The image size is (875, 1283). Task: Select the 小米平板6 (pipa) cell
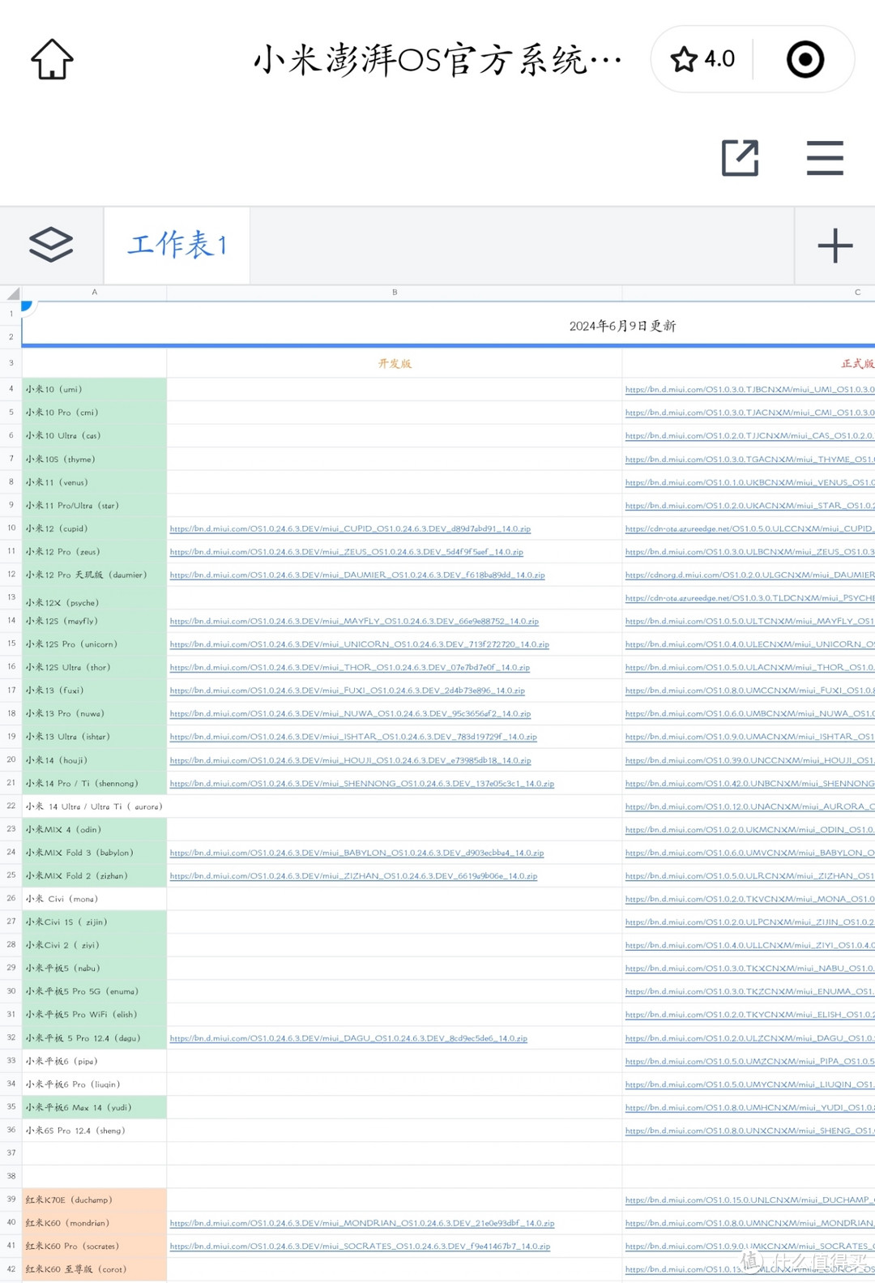94,1061
